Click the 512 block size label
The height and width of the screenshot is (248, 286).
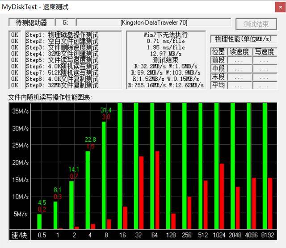(x=203, y=235)
